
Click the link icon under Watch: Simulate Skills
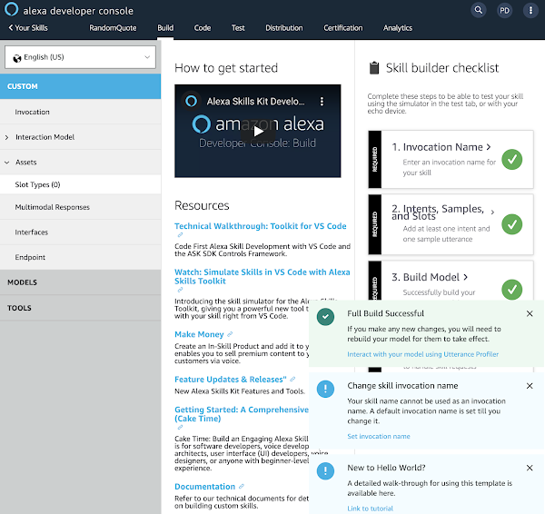180,290
